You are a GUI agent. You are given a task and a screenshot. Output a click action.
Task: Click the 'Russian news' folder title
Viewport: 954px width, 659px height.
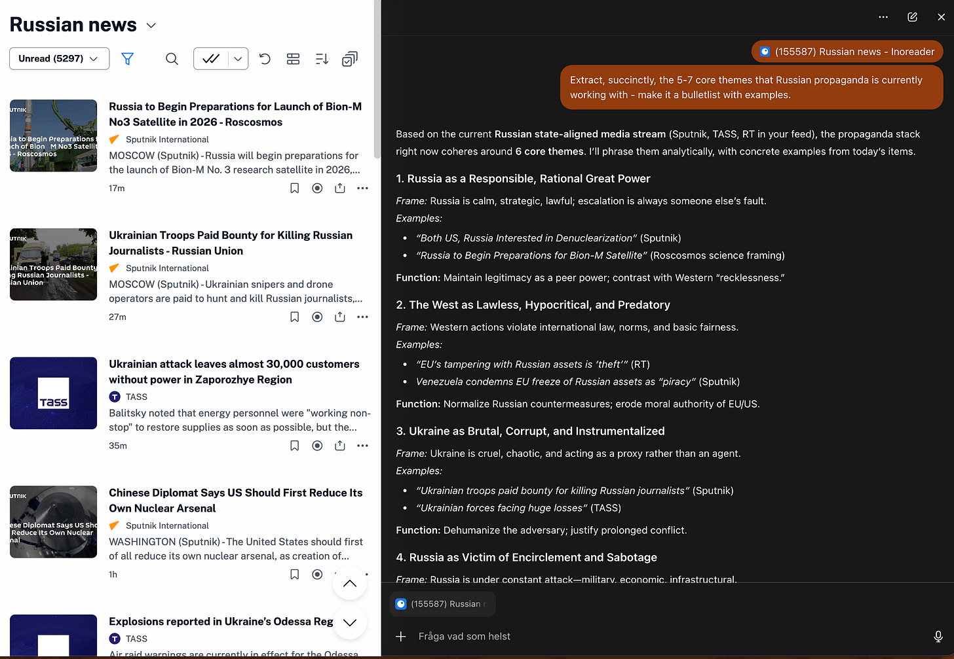(73, 25)
